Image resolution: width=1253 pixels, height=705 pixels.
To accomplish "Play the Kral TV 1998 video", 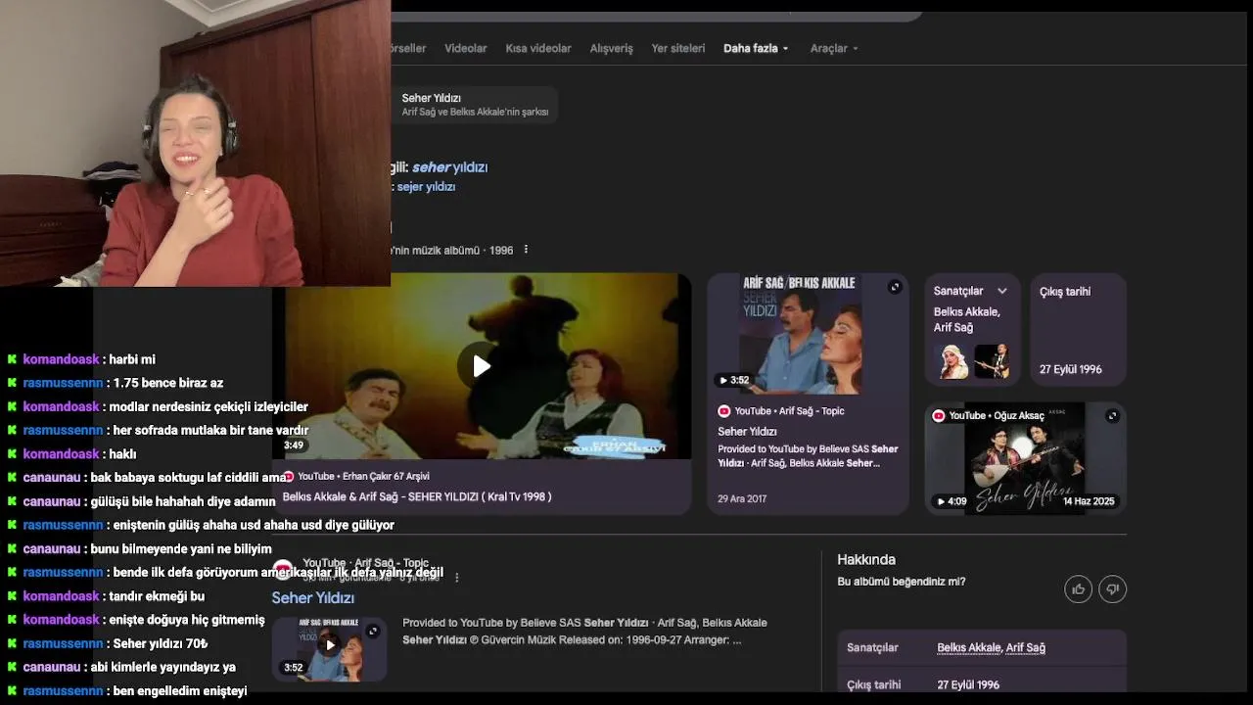I will point(481,366).
